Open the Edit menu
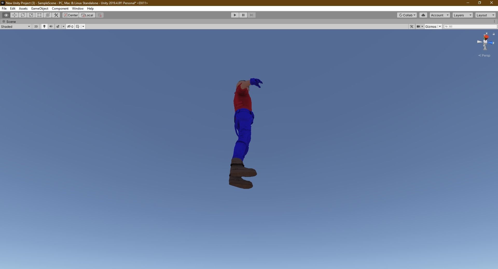 13,9
